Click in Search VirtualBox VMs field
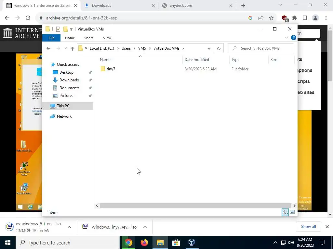The image size is (333, 249). [260, 48]
